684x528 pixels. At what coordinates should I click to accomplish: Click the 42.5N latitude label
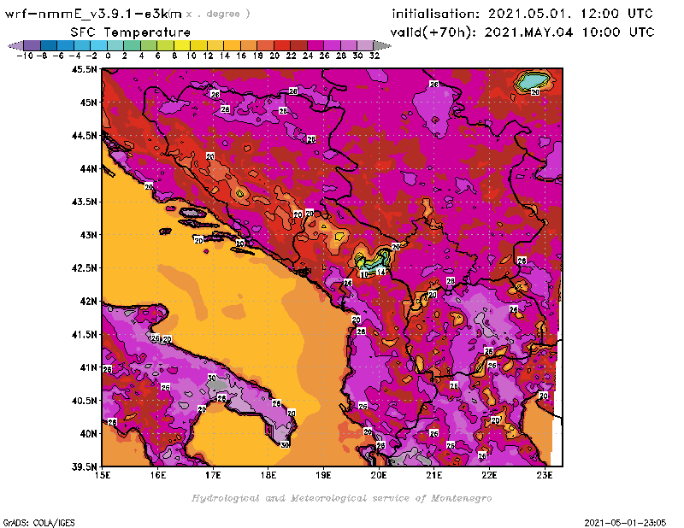[84, 268]
